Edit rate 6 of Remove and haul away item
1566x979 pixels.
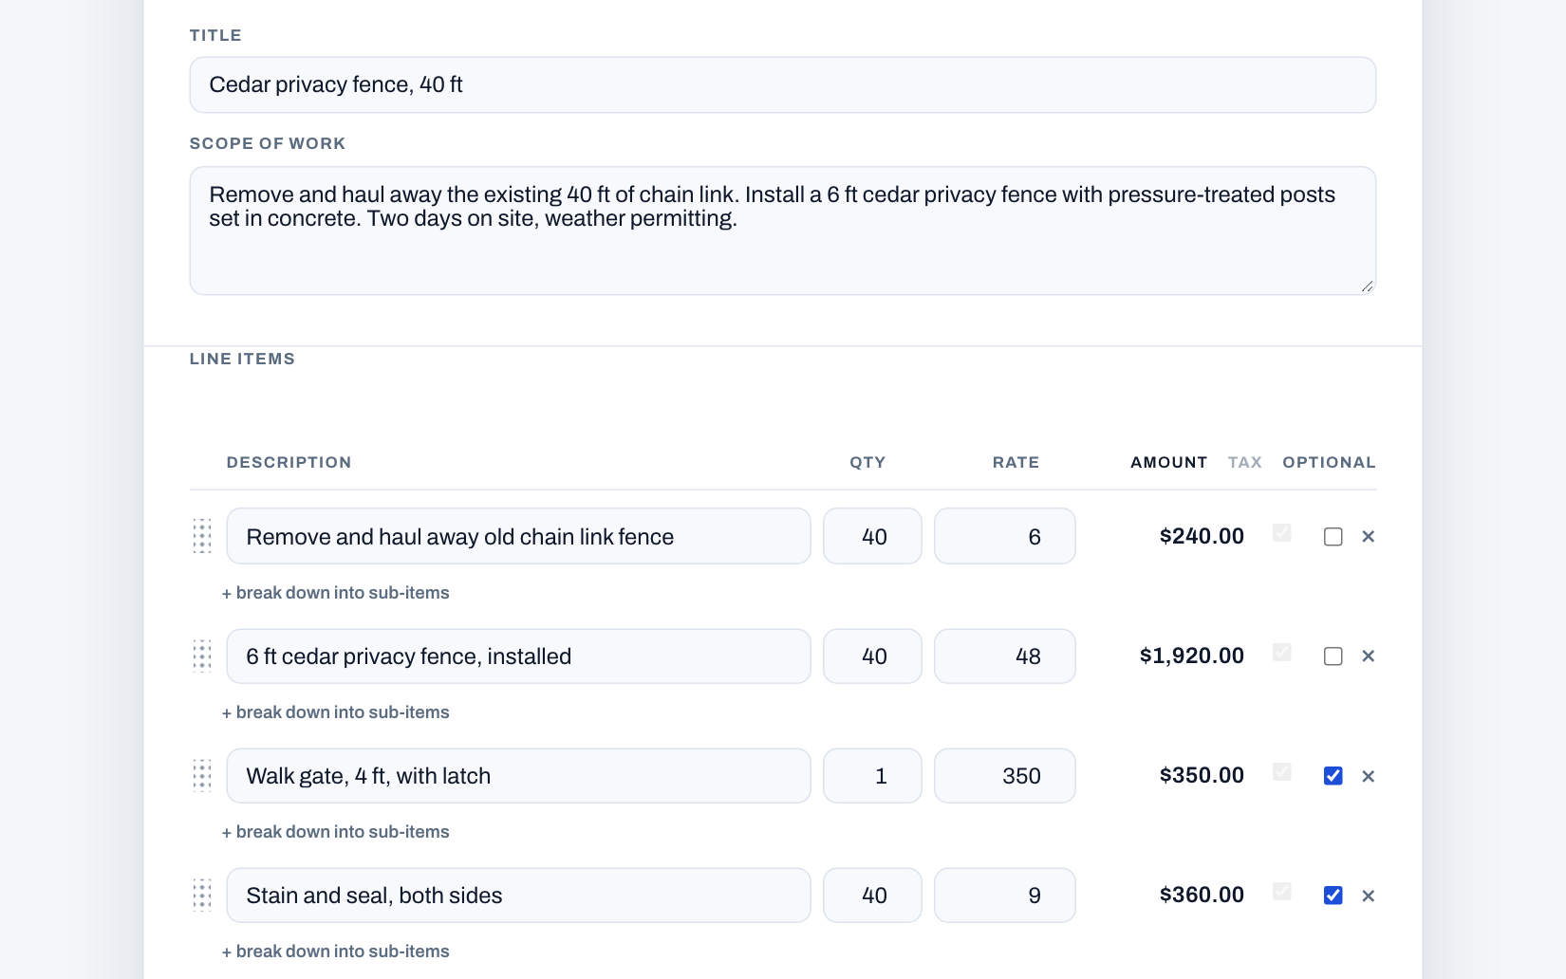point(1005,536)
